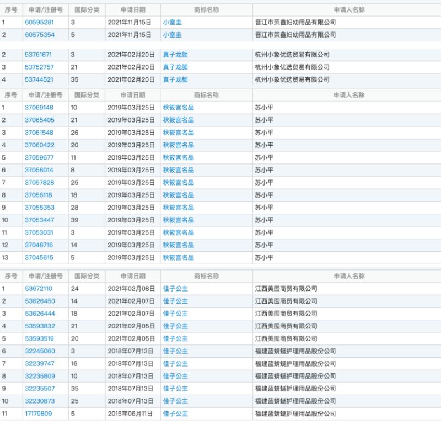
Task: Select applicant name in row 53672110
Action: (286, 289)
